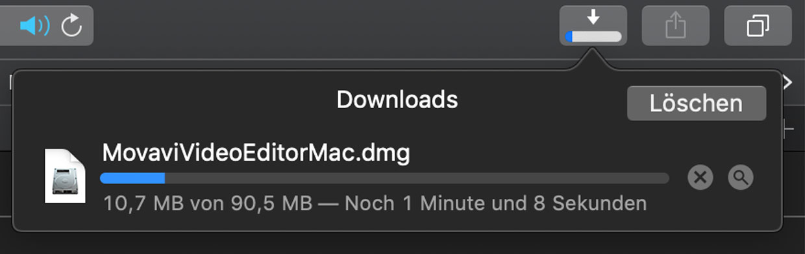
Task: Click the disk image file icon
Action: pos(65,176)
